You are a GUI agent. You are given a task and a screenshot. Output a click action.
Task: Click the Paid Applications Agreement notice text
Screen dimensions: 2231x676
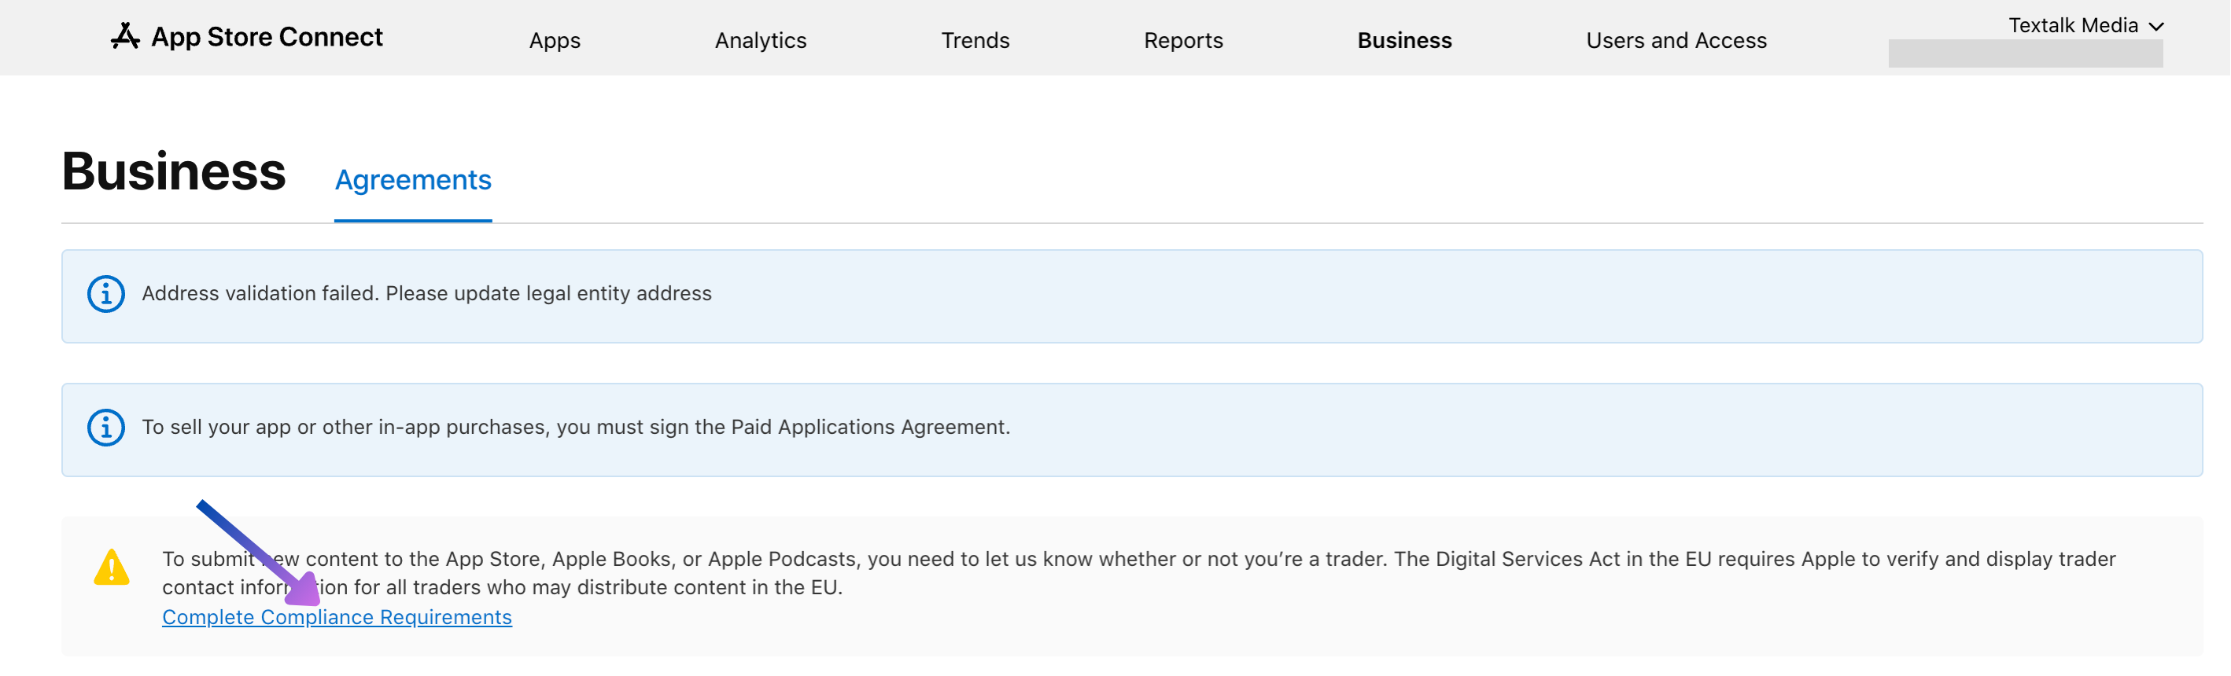576,428
